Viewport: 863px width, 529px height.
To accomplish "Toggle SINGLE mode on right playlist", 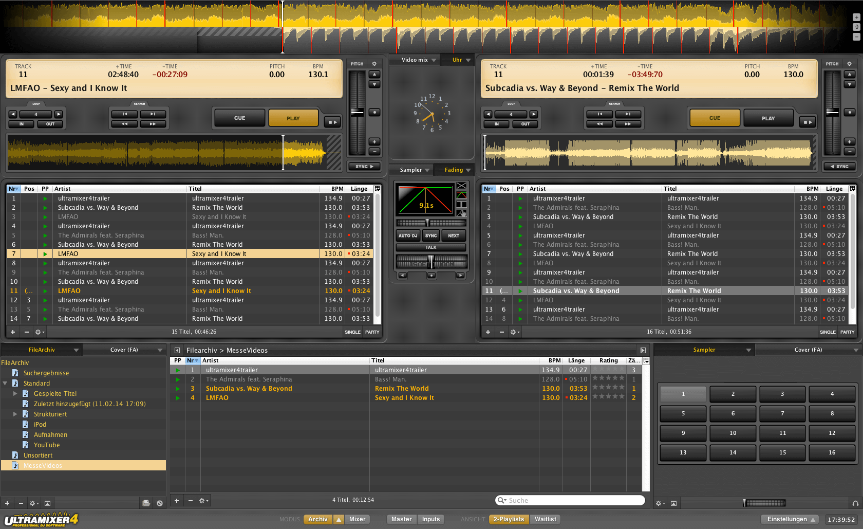I will (828, 332).
